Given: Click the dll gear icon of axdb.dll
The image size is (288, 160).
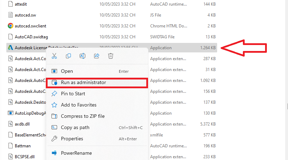Looking at the screenshot, I should pos(11,124).
